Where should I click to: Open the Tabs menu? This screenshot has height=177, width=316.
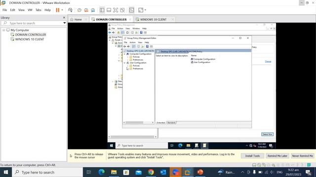pyautogui.click(x=39, y=10)
